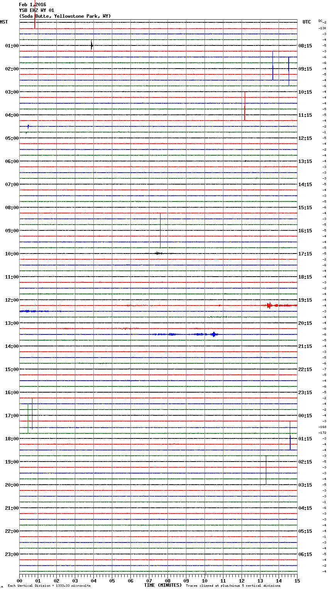The height and width of the screenshot is (591, 328).
Task: Click the black spike on the 01:00 trace
Action: (92, 45)
